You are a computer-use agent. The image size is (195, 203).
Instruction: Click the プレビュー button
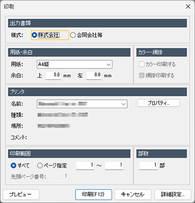(x=21, y=195)
